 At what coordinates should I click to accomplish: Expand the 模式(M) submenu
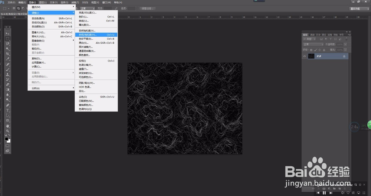coord(51,7)
